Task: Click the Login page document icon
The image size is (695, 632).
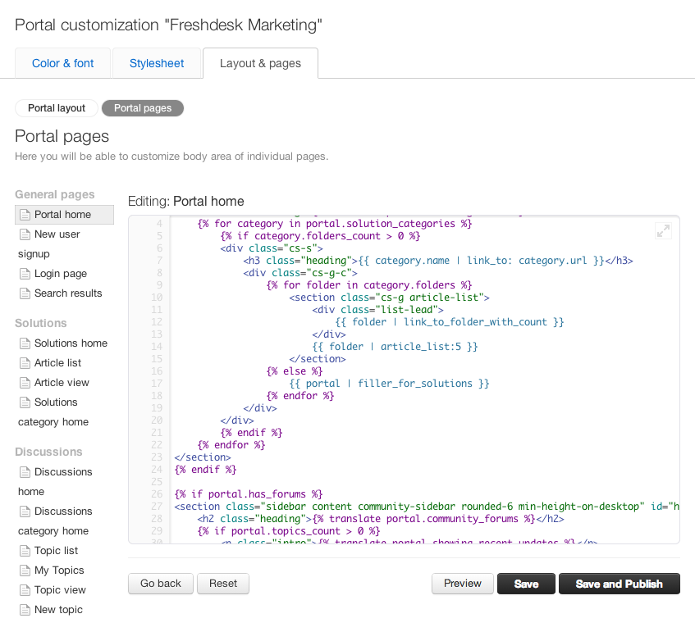Action: 25,274
